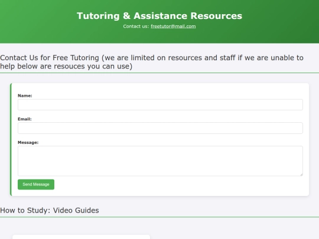The height and width of the screenshot is (239, 319).
Task: Click inside the Message text area
Action: click(160, 161)
